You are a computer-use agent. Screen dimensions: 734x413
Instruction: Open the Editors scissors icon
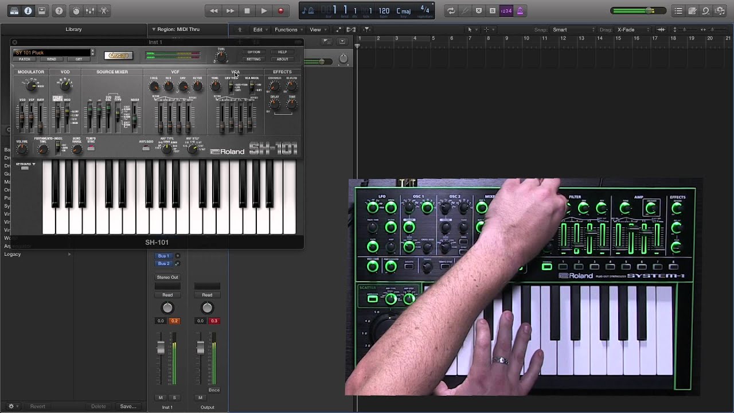pos(104,11)
